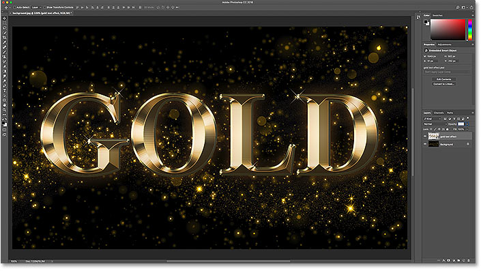Toggle Show Transform Controls checkbox
Viewport: 481px width, 271px height.
pos(44,7)
